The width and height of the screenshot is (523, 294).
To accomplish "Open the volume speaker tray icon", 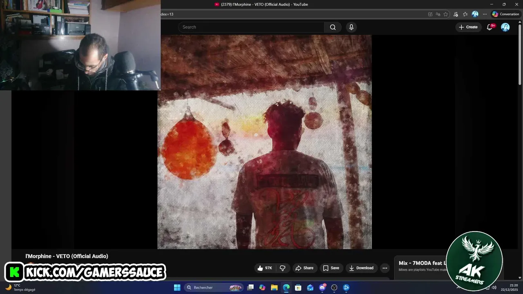I will (494, 287).
